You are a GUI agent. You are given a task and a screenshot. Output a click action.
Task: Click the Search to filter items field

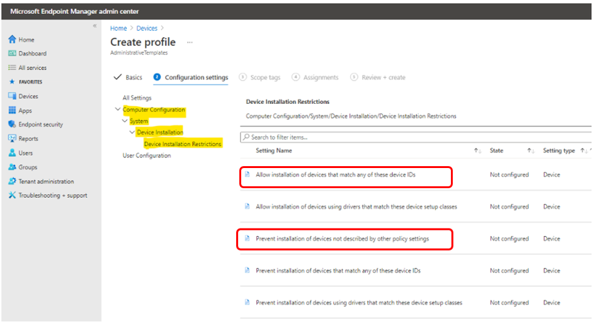pyautogui.click(x=416, y=137)
